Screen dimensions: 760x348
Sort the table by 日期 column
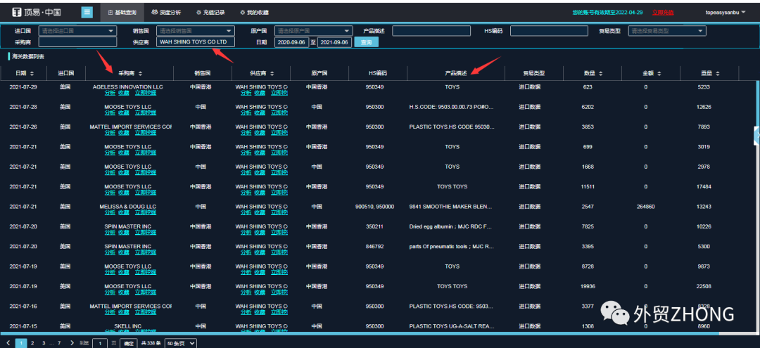(x=32, y=74)
